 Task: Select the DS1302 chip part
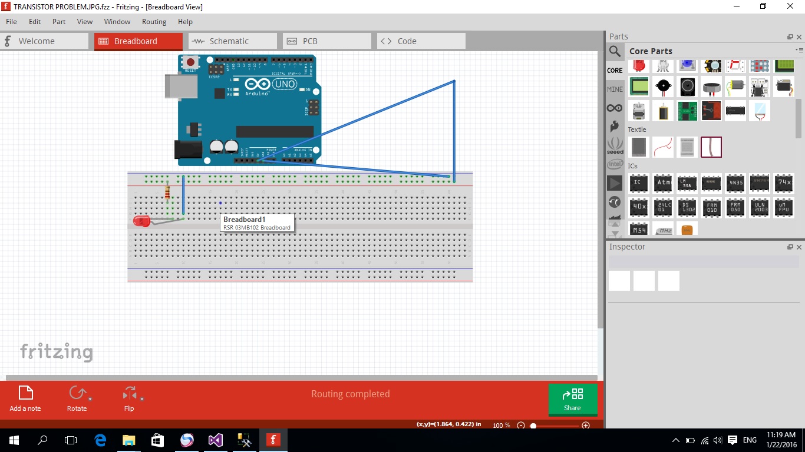click(x=687, y=207)
